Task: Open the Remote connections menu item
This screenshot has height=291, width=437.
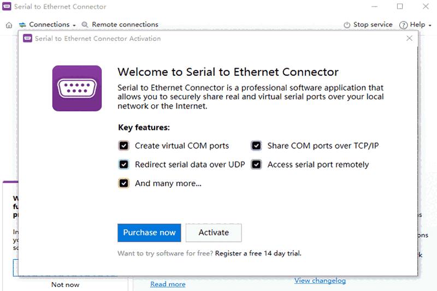Action: [125, 25]
